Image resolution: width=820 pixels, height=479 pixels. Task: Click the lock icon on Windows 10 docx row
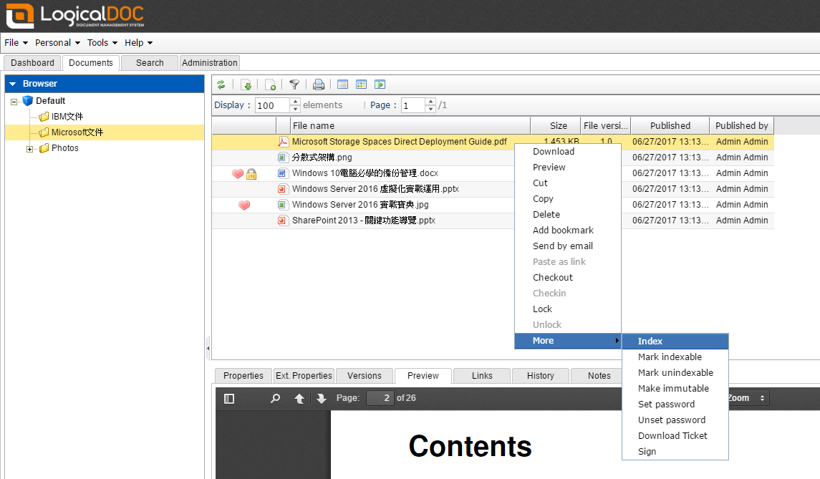pyautogui.click(x=251, y=173)
